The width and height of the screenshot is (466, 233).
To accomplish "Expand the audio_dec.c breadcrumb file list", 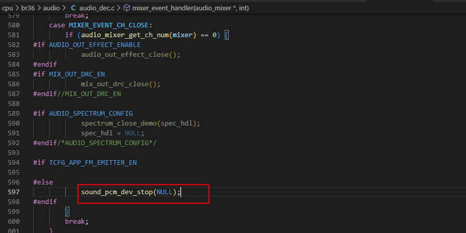I will click(97, 8).
